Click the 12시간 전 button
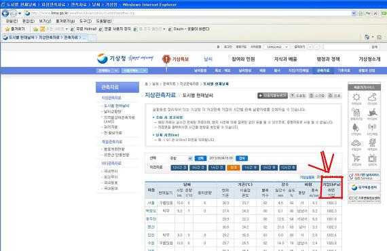The image size is (387, 251). pos(179,168)
